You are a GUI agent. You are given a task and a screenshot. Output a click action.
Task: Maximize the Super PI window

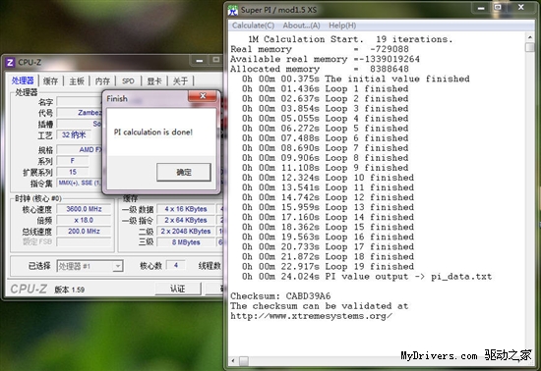pyautogui.click(x=498, y=8)
